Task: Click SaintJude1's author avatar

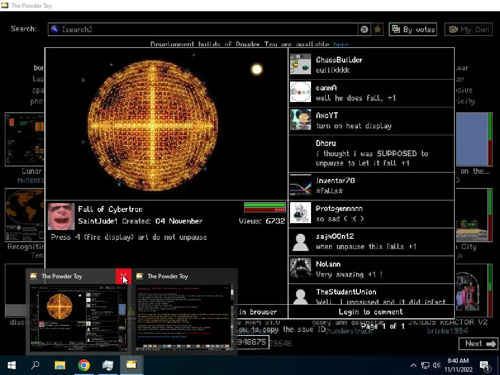Action: point(61,216)
